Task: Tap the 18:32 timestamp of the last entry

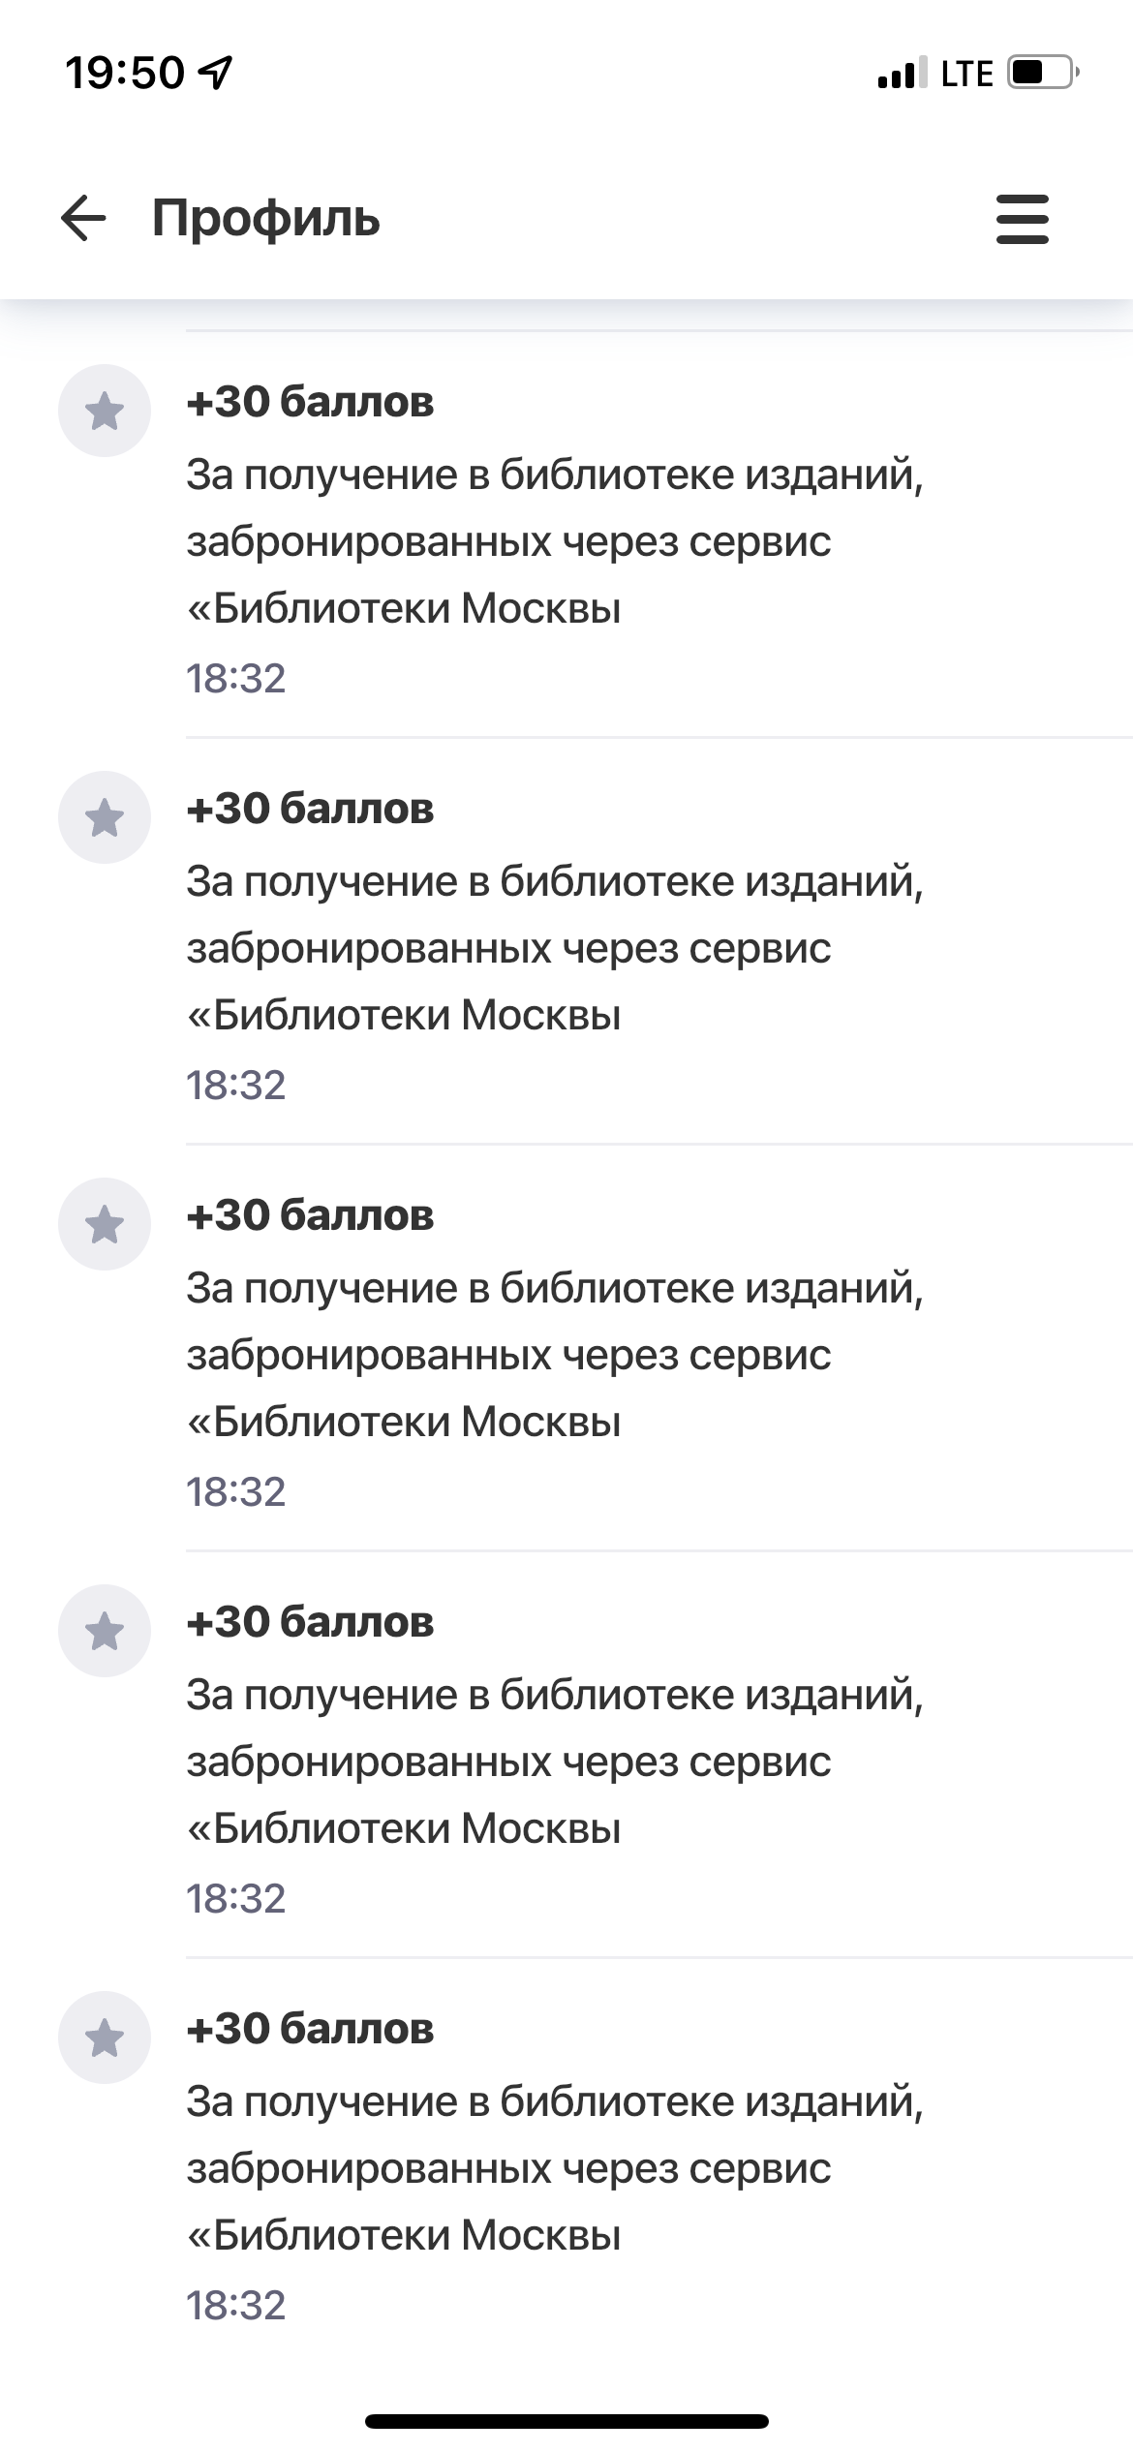Action: pos(236,2305)
